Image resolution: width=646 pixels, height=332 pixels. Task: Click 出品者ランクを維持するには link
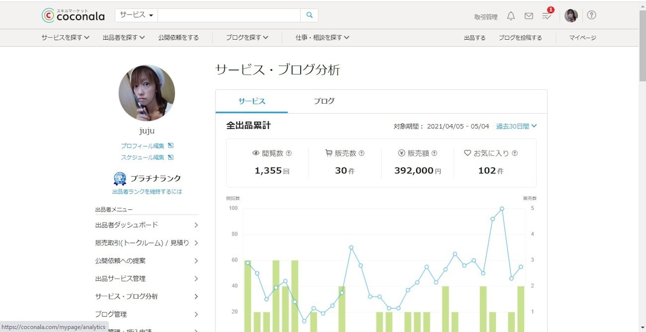point(147,192)
